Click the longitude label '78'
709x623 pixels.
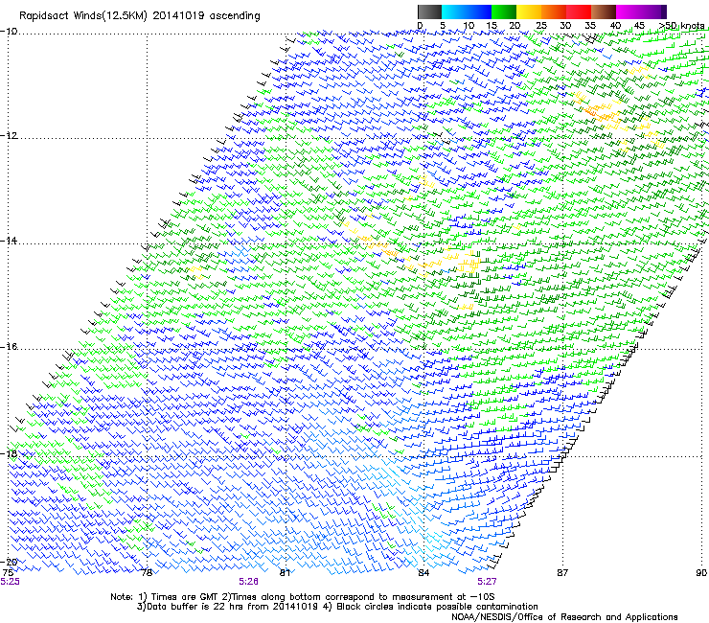147,573
